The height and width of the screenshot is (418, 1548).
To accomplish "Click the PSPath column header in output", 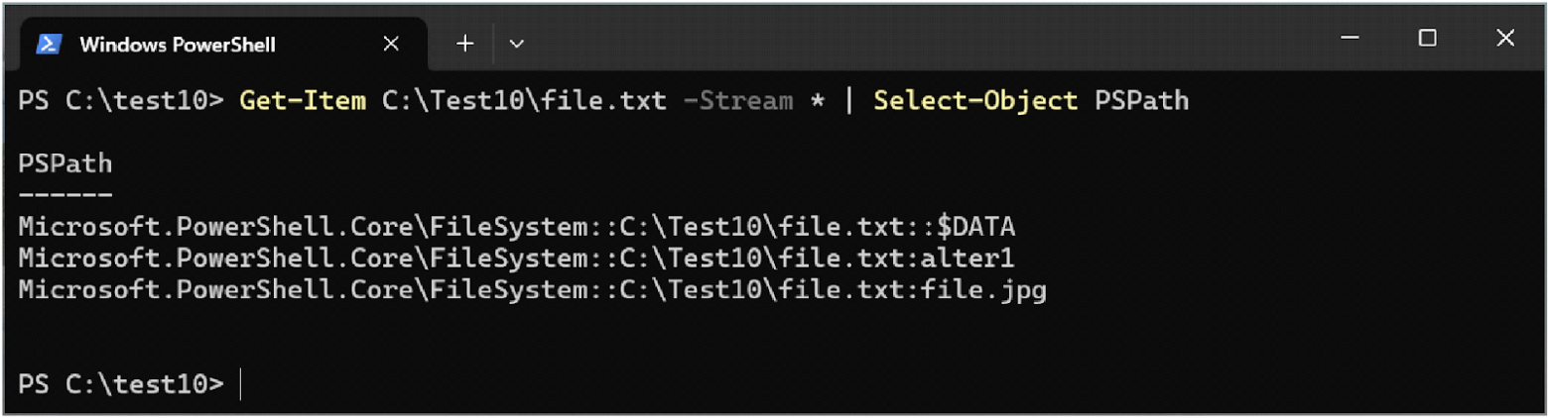I will point(65,162).
